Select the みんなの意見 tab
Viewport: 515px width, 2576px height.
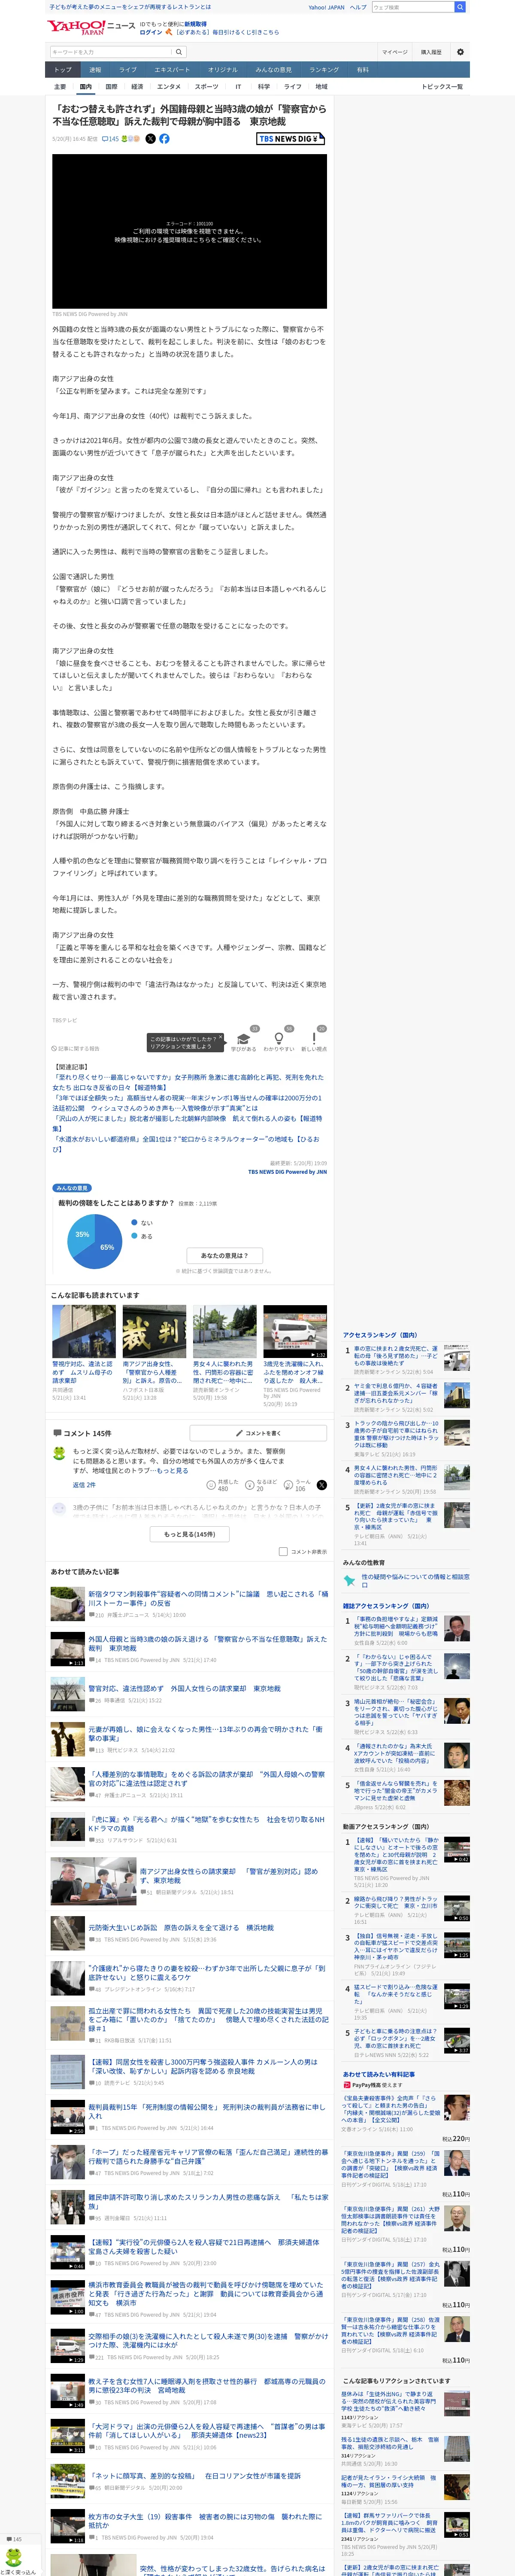[273, 70]
